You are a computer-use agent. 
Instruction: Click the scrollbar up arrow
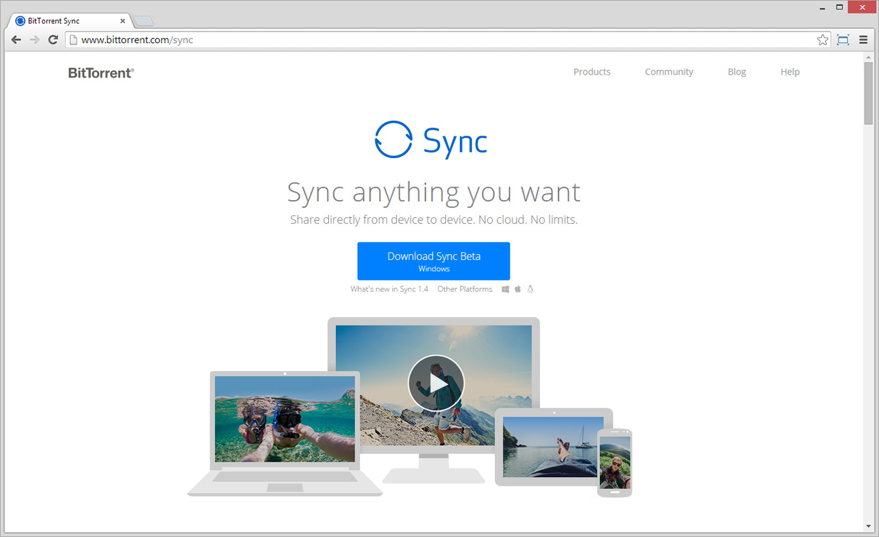pos(869,57)
